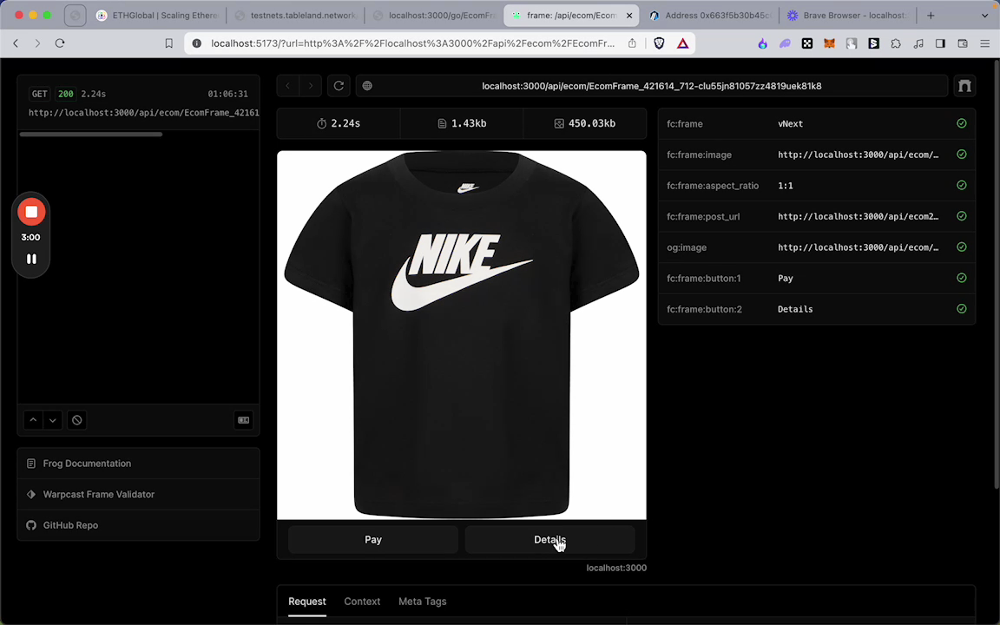Viewport: 1000px width, 625px height.
Task: Go forward in the browser toolbar
Action: [x=37, y=43]
